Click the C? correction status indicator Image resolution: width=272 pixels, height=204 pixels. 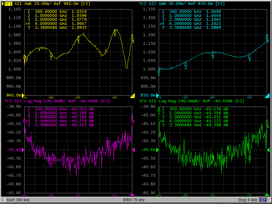click(x=263, y=200)
